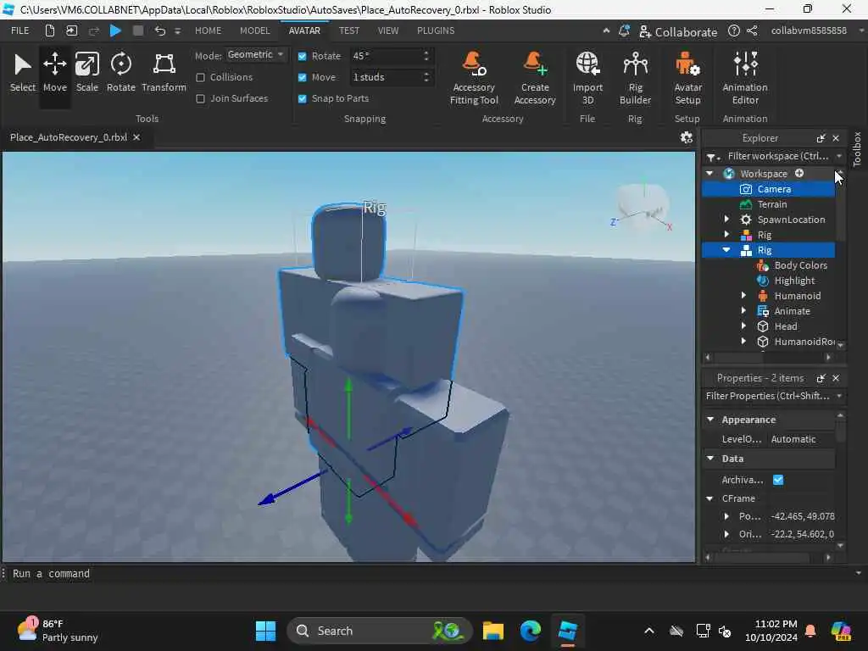Open the Animation Editor
The image size is (868, 651).
pos(745,78)
